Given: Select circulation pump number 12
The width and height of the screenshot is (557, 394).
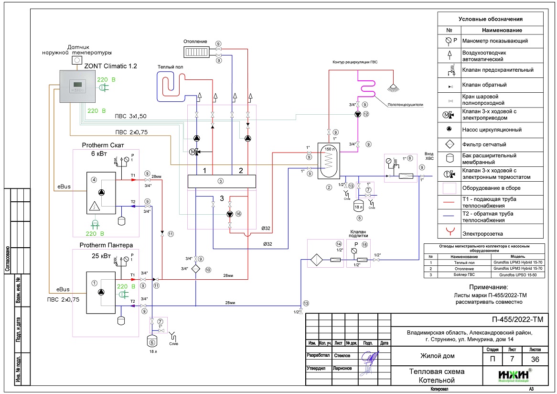Looking at the screenshot, I should click(358, 114).
